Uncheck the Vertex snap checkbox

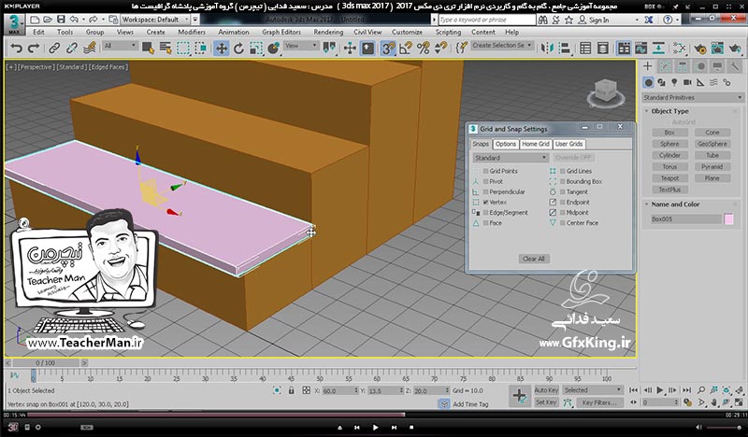(485, 202)
